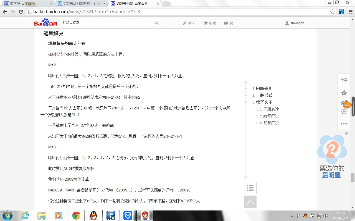Click the page vertical scrollbar thumb

pyautogui.click(x=353, y=178)
